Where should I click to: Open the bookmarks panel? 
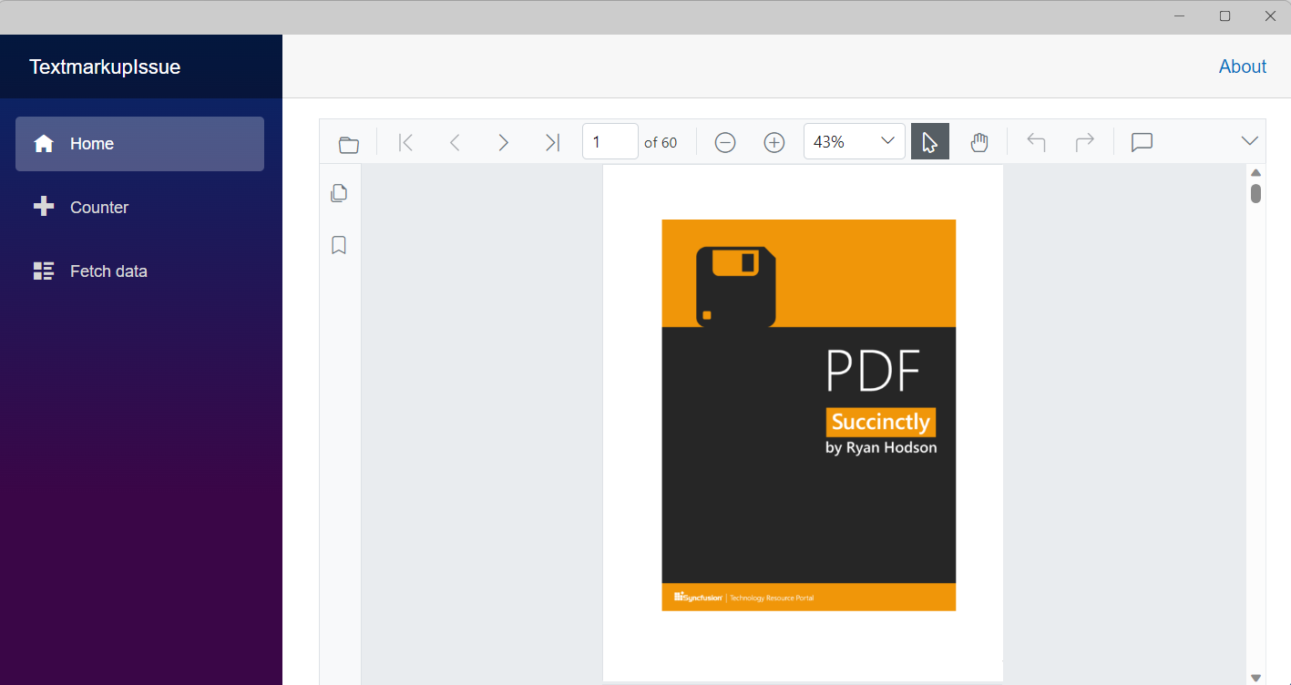339,245
